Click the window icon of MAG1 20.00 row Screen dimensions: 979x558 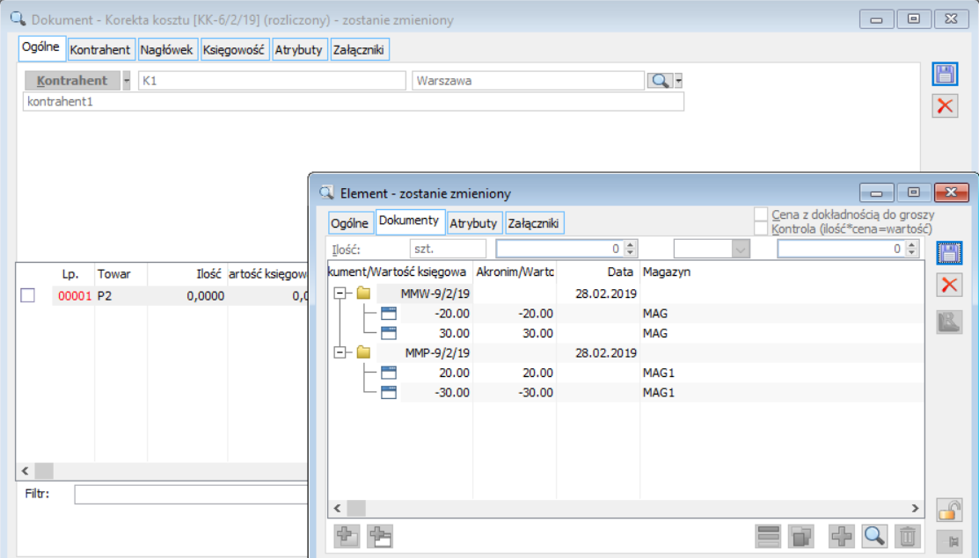click(x=389, y=373)
